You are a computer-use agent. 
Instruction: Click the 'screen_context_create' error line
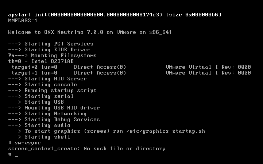point(86,149)
